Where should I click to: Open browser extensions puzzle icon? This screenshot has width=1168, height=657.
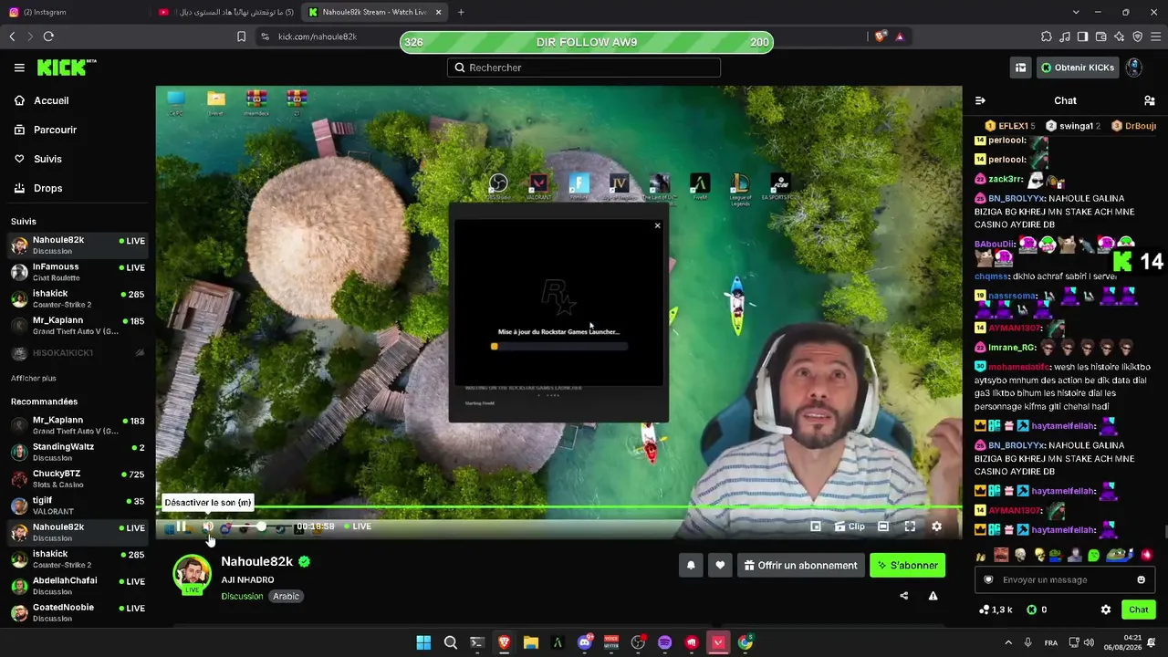click(1047, 36)
